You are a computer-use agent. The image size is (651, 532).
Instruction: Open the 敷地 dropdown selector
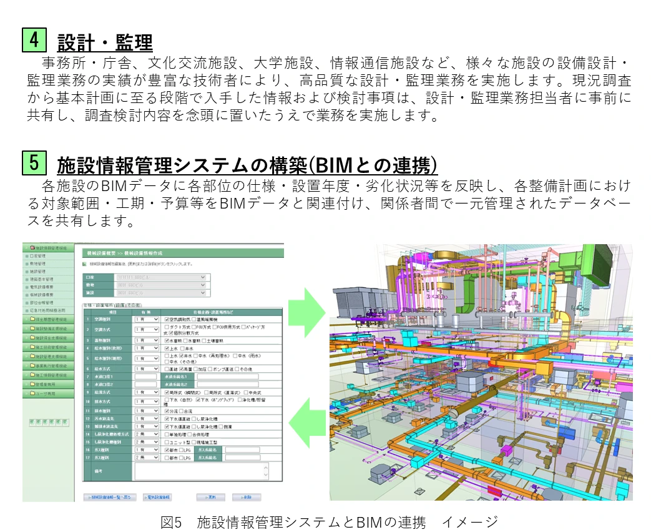coord(160,285)
